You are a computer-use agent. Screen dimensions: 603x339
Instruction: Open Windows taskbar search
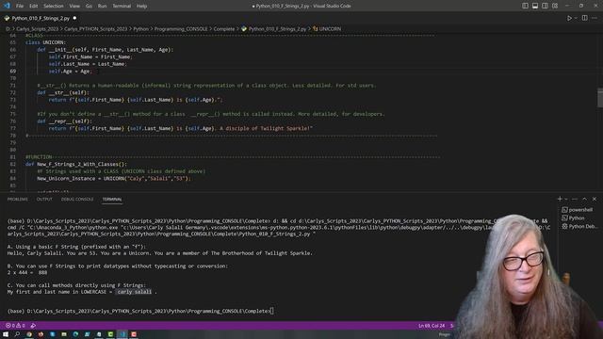(x=17, y=334)
